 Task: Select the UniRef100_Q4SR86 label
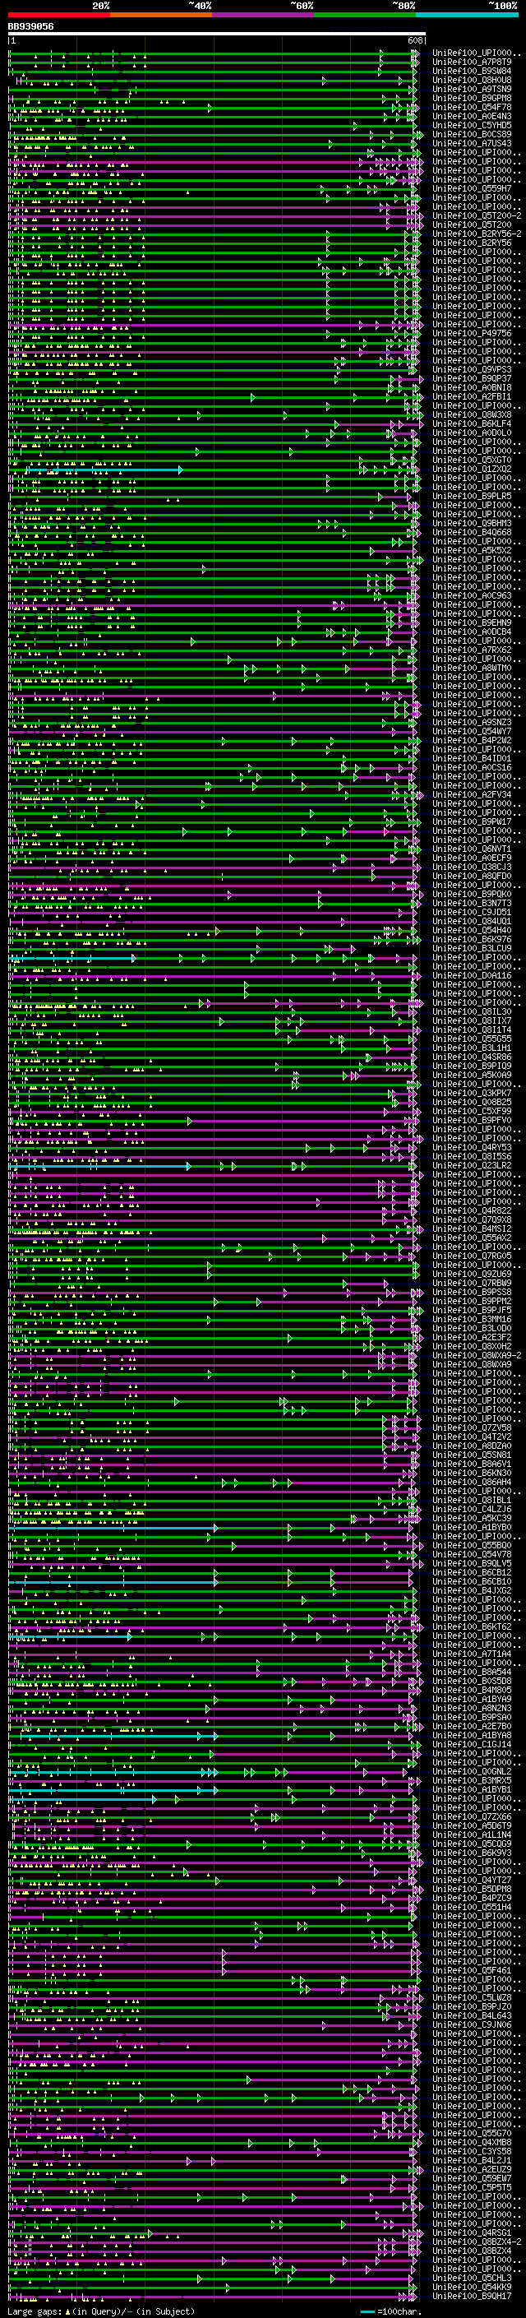(472, 1057)
